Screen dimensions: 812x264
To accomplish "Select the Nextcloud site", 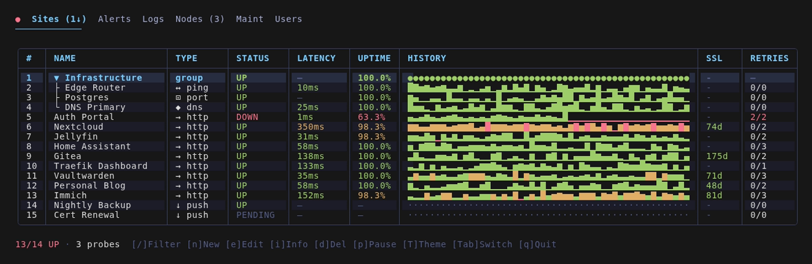I will click(408, 127).
